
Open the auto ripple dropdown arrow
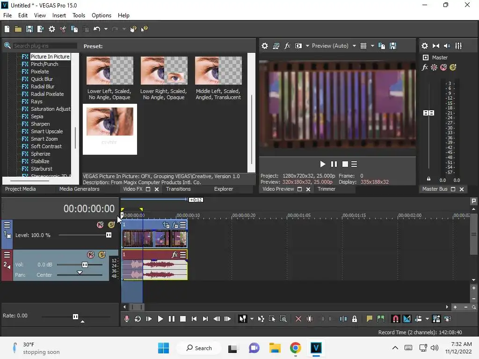427,319
